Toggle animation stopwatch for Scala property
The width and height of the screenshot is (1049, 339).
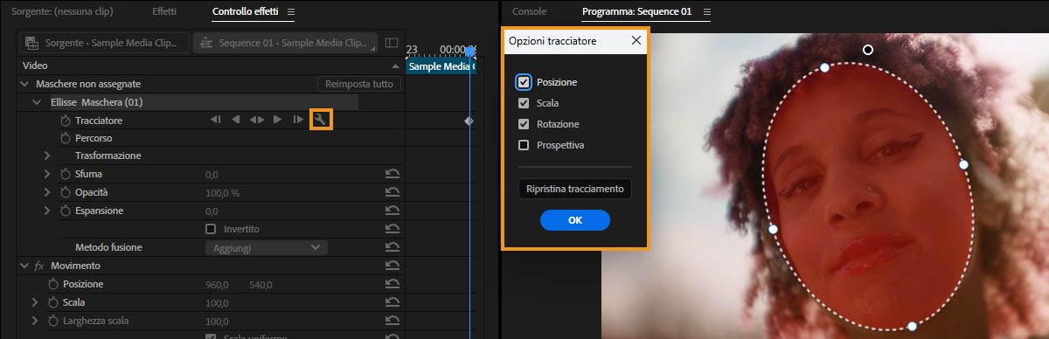click(x=52, y=302)
